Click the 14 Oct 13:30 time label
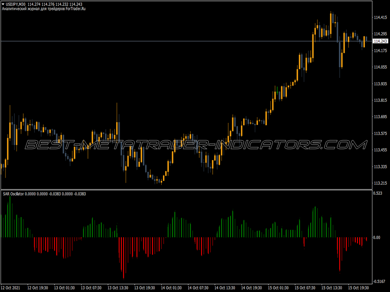Viewport: 390px width, 292px height. point(225,288)
